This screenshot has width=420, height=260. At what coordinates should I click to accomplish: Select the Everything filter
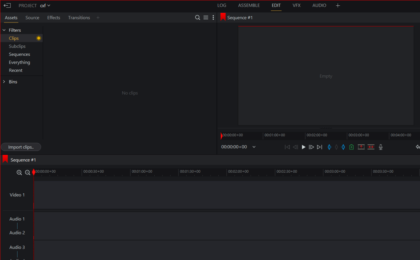coord(19,62)
